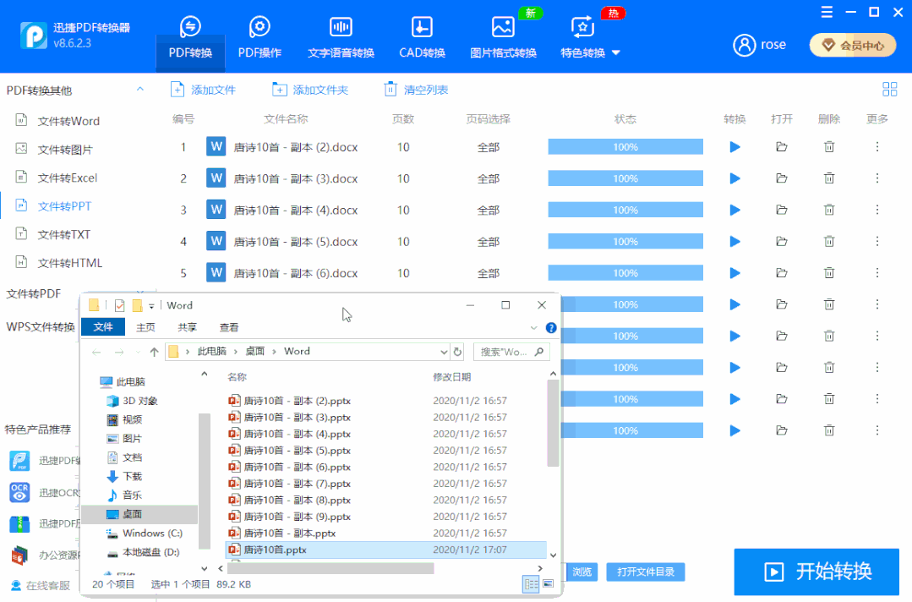Select 此电脑 in navigation pane
The width and height of the screenshot is (912, 602).
123,381
